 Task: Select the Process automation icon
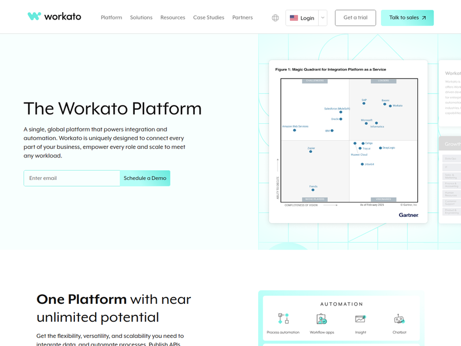tap(284, 319)
